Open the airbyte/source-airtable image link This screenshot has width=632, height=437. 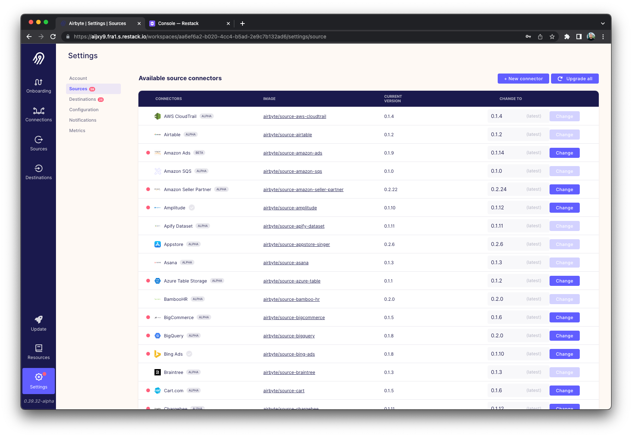[x=287, y=135]
